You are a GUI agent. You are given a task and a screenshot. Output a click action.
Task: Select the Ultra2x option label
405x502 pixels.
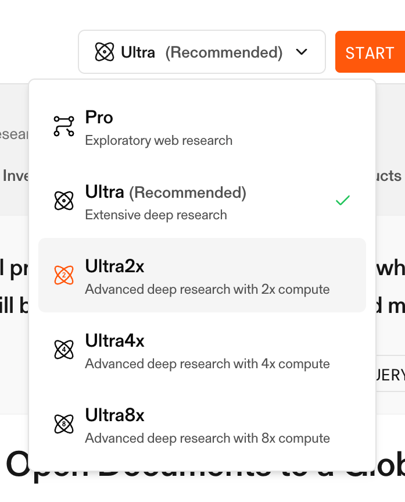[x=114, y=266]
